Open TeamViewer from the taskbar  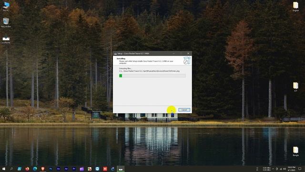[x=97, y=169]
